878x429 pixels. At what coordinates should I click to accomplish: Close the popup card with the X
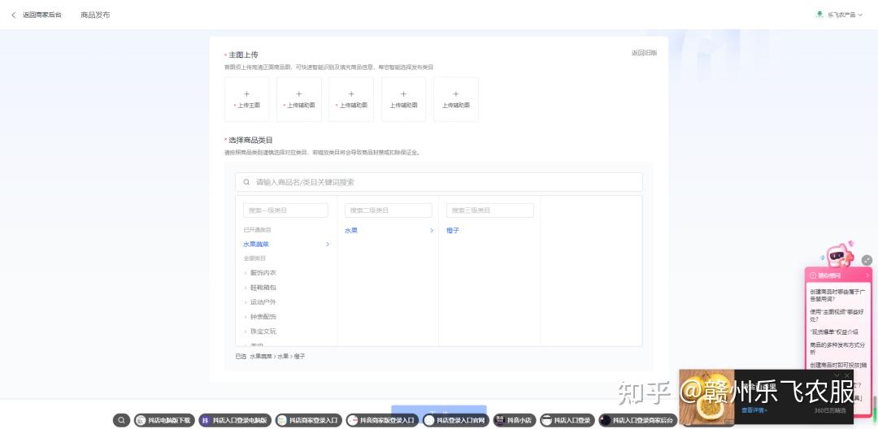point(846,375)
